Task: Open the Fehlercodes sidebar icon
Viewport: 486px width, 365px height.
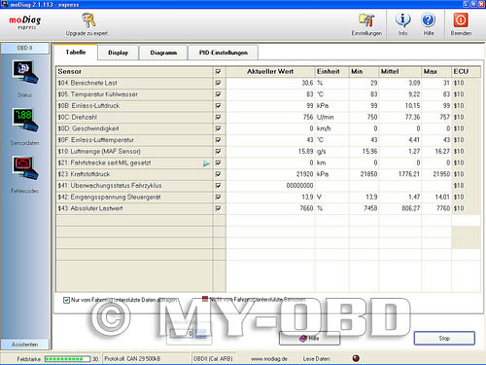Action: (25, 168)
